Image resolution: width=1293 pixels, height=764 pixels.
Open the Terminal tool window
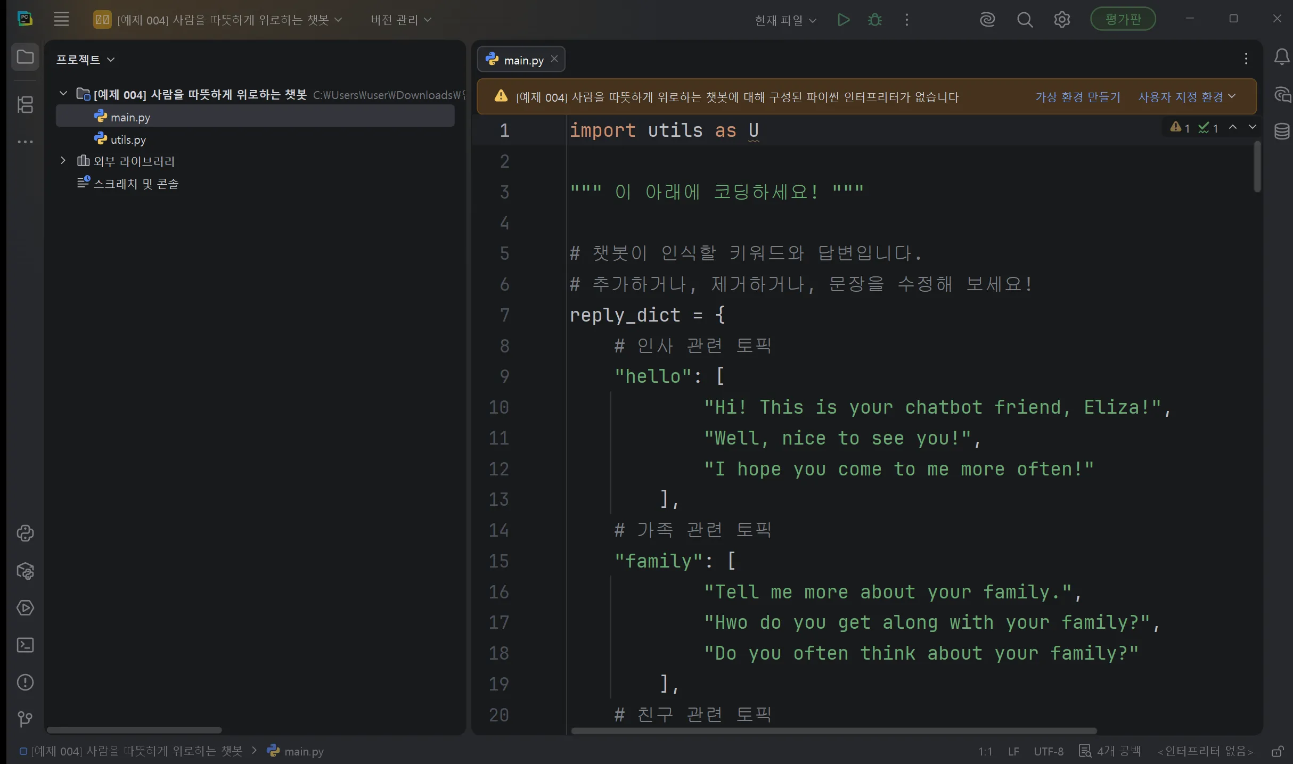(x=25, y=645)
